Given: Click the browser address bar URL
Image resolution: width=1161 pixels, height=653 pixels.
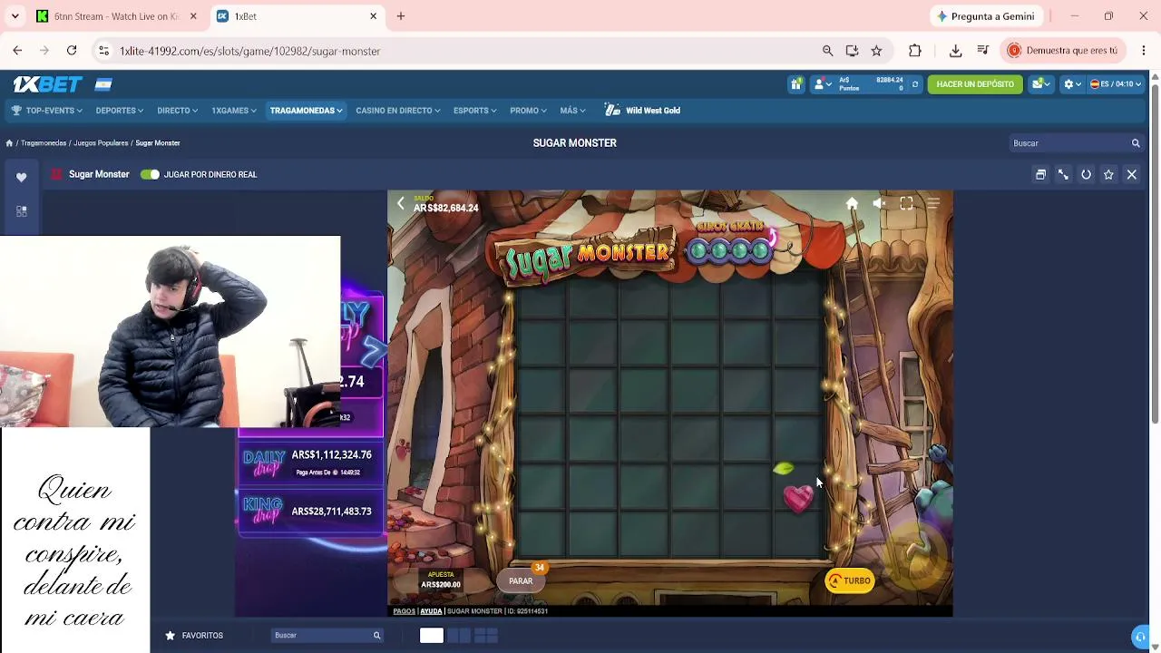Looking at the screenshot, I should point(249,52).
